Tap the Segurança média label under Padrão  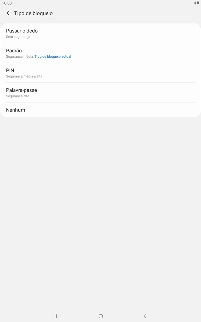click(20, 56)
